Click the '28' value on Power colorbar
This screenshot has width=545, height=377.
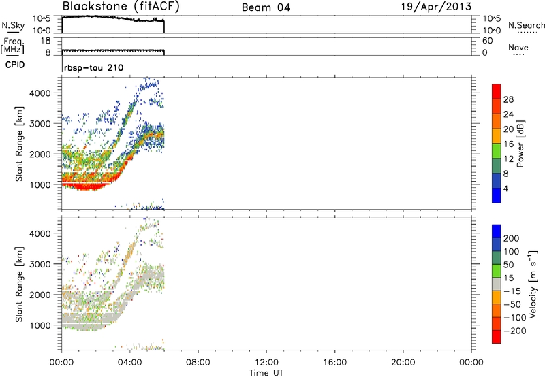coord(508,99)
